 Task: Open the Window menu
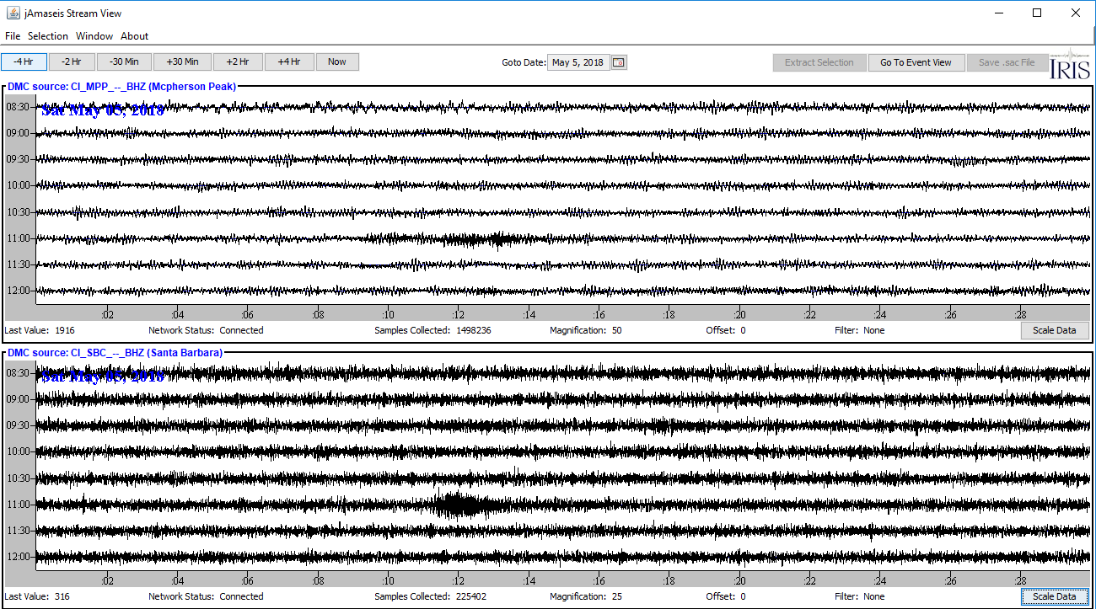(94, 36)
